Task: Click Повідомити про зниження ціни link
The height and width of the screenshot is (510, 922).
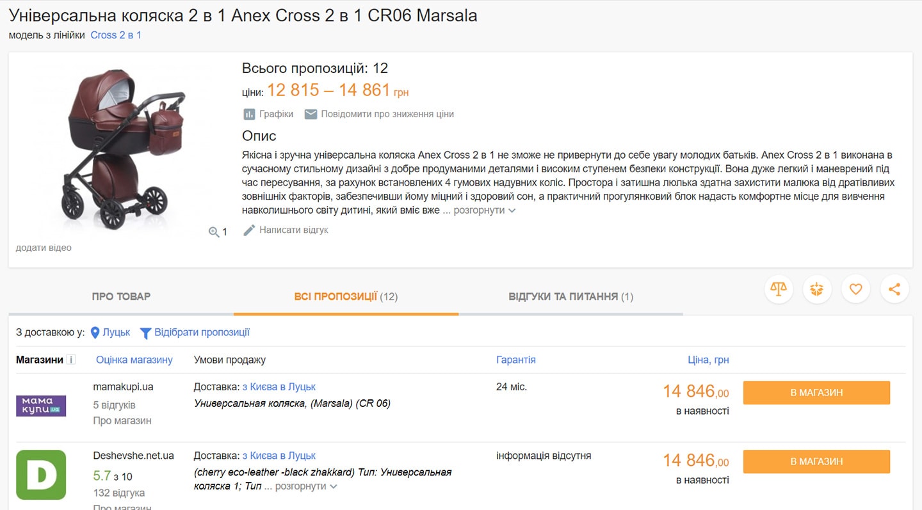Action: [x=387, y=114]
